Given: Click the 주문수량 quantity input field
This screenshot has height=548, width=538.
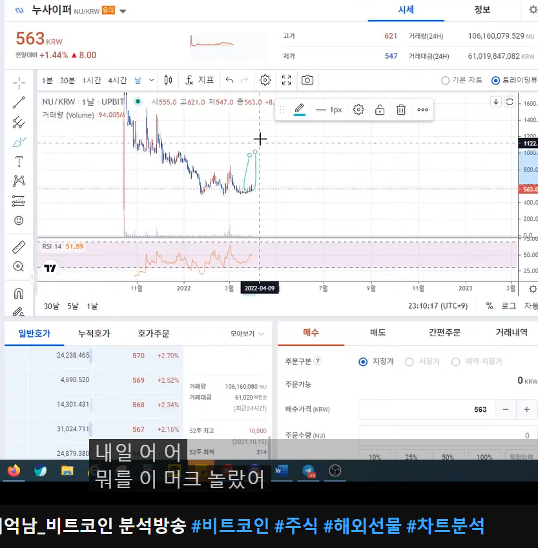Looking at the screenshot, I should [448, 436].
